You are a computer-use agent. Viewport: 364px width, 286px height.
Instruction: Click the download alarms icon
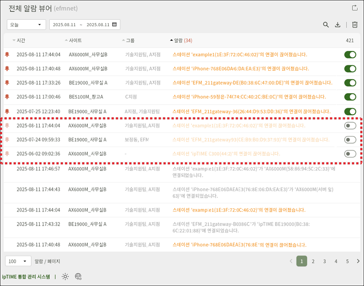click(338, 25)
